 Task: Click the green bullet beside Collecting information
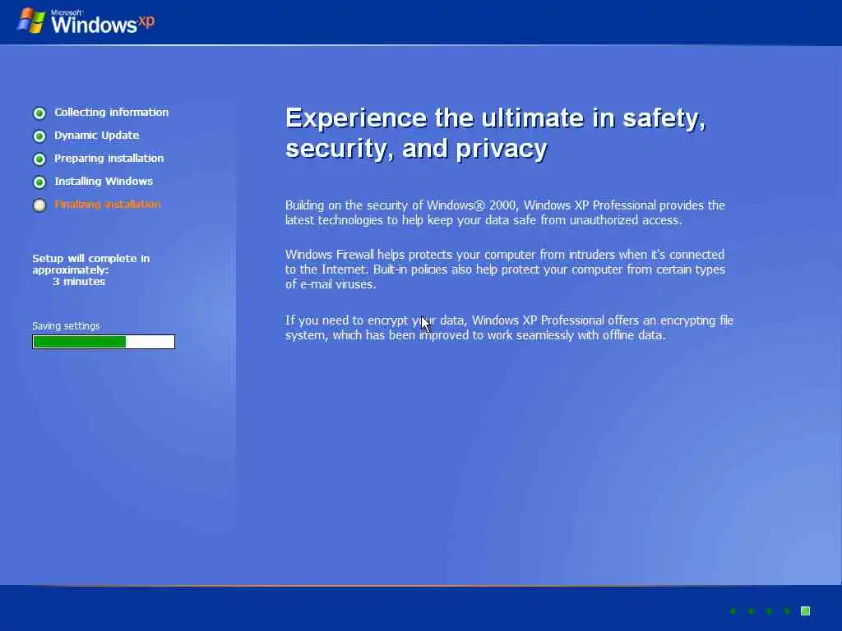click(39, 113)
